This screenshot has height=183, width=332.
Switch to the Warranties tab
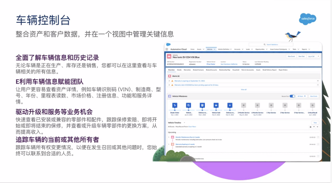click(187, 70)
